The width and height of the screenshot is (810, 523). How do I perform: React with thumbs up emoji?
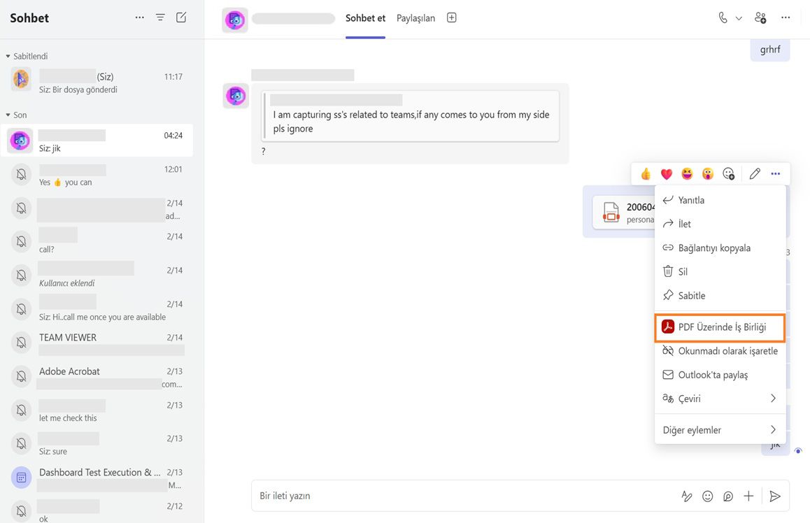click(x=645, y=173)
